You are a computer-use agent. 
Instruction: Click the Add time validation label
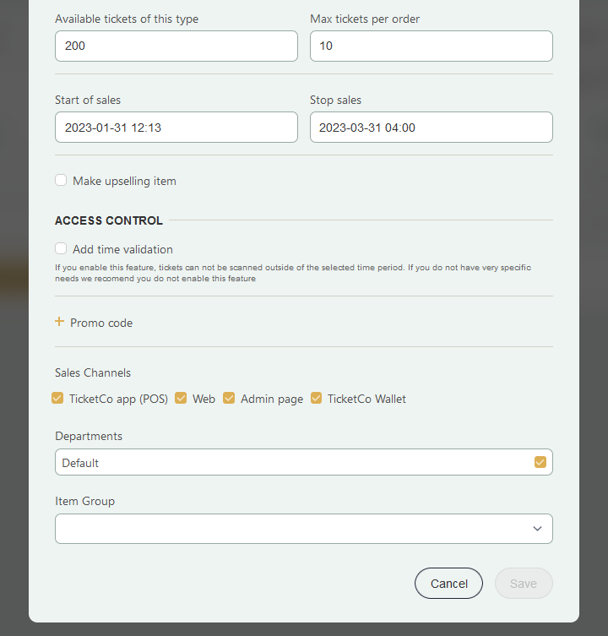tap(122, 249)
